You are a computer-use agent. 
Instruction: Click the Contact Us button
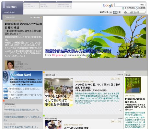tap(134, 12)
